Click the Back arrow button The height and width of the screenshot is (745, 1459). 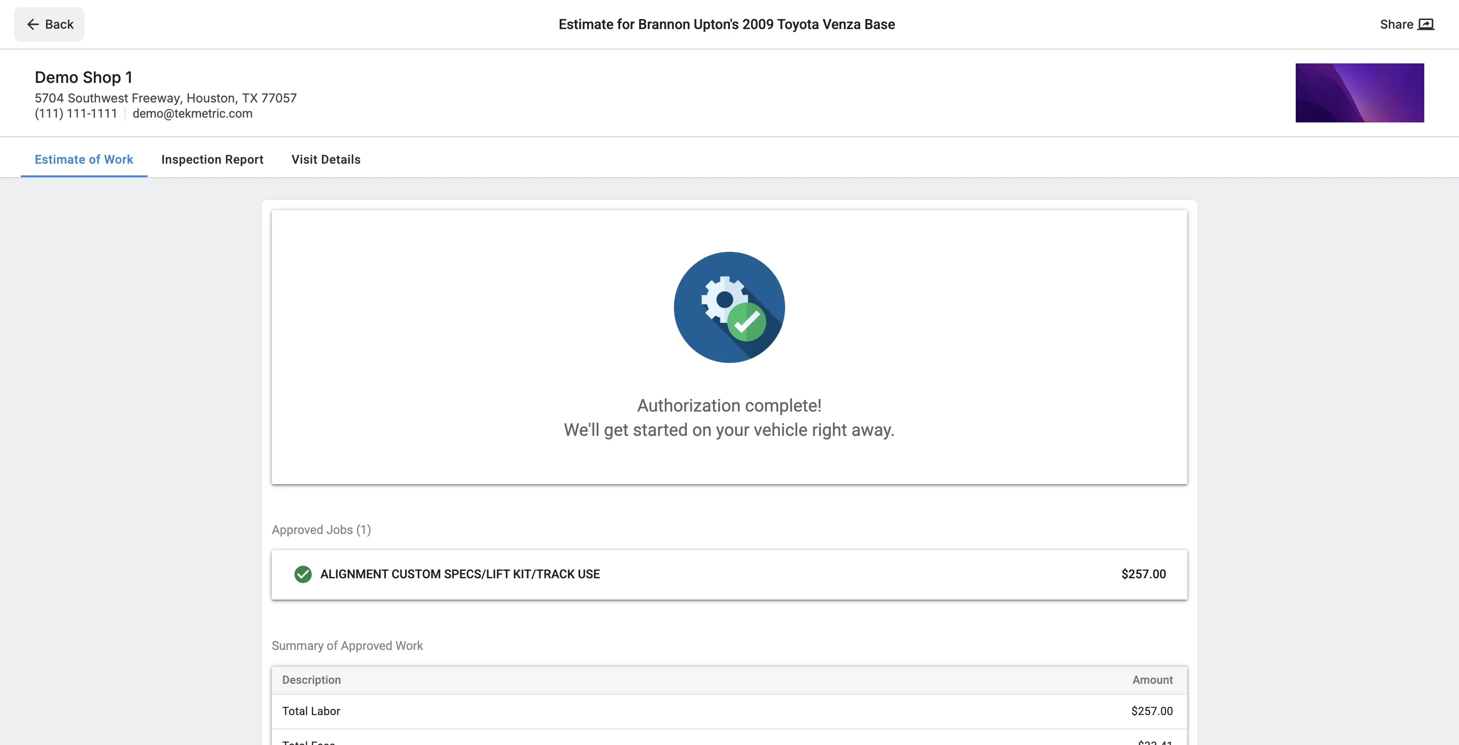pos(49,24)
